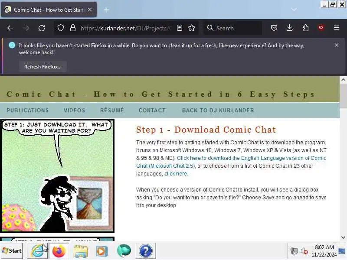
Task: Open the RÉSUMÉ nav item
Action: [x=112, y=110]
